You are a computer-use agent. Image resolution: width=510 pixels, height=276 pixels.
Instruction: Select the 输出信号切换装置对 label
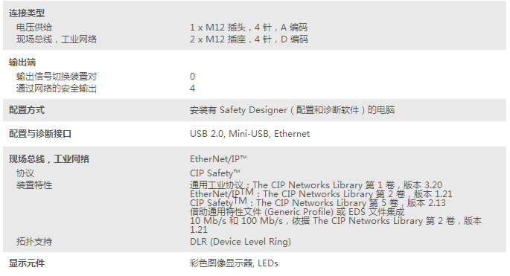(57, 77)
